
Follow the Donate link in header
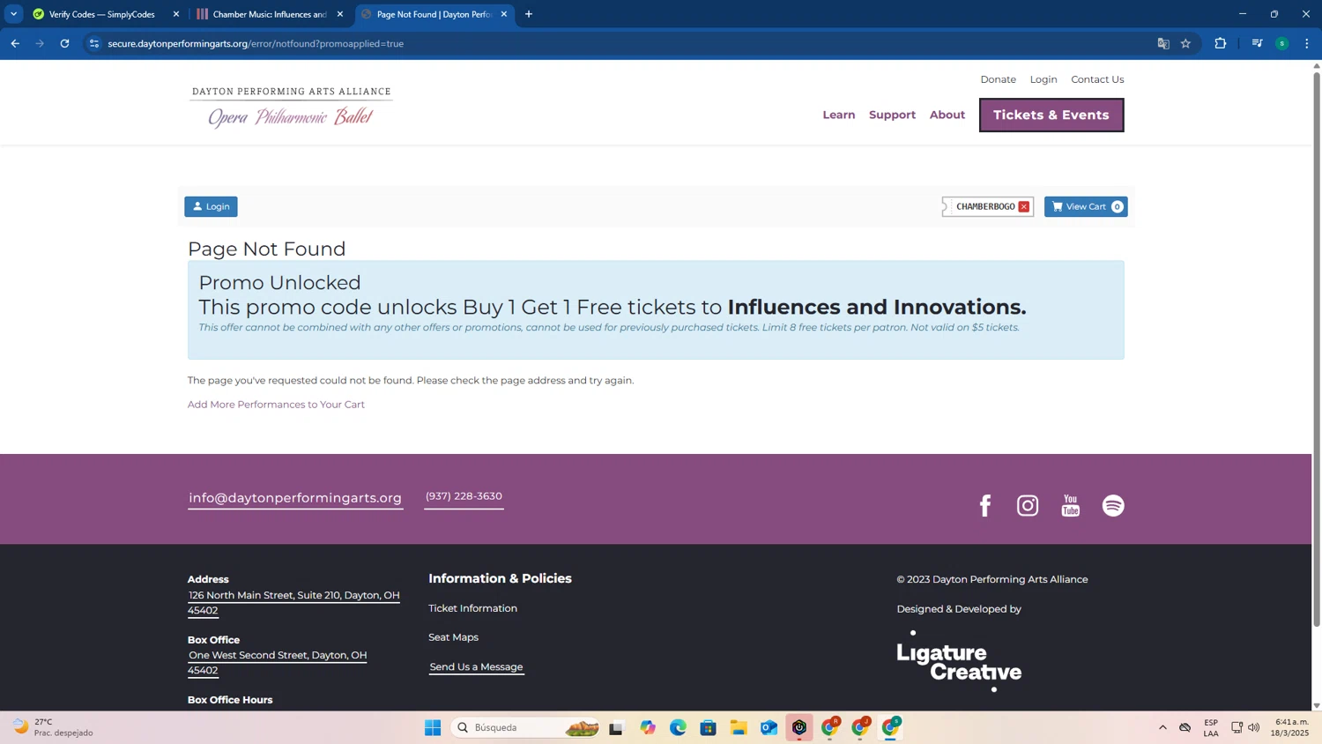(x=999, y=79)
